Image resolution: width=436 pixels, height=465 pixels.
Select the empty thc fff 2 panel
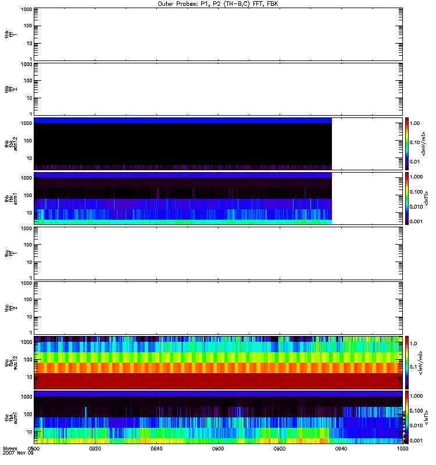click(219, 308)
